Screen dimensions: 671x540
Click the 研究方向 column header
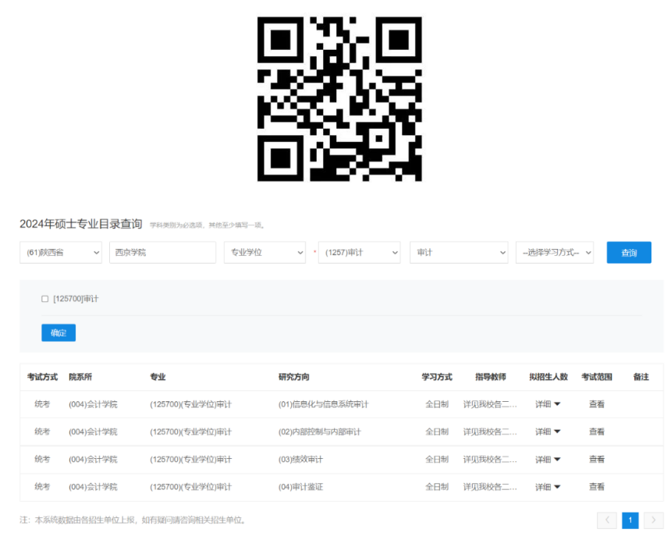point(294,377)
